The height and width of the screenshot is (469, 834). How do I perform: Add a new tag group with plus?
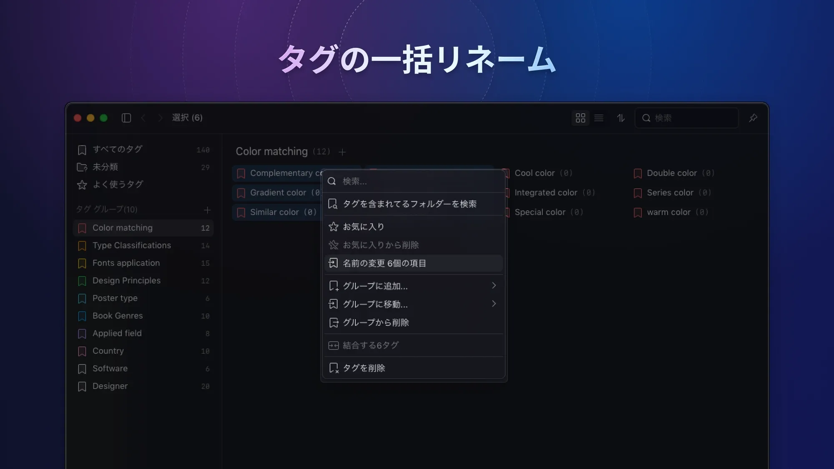(207, 210)
